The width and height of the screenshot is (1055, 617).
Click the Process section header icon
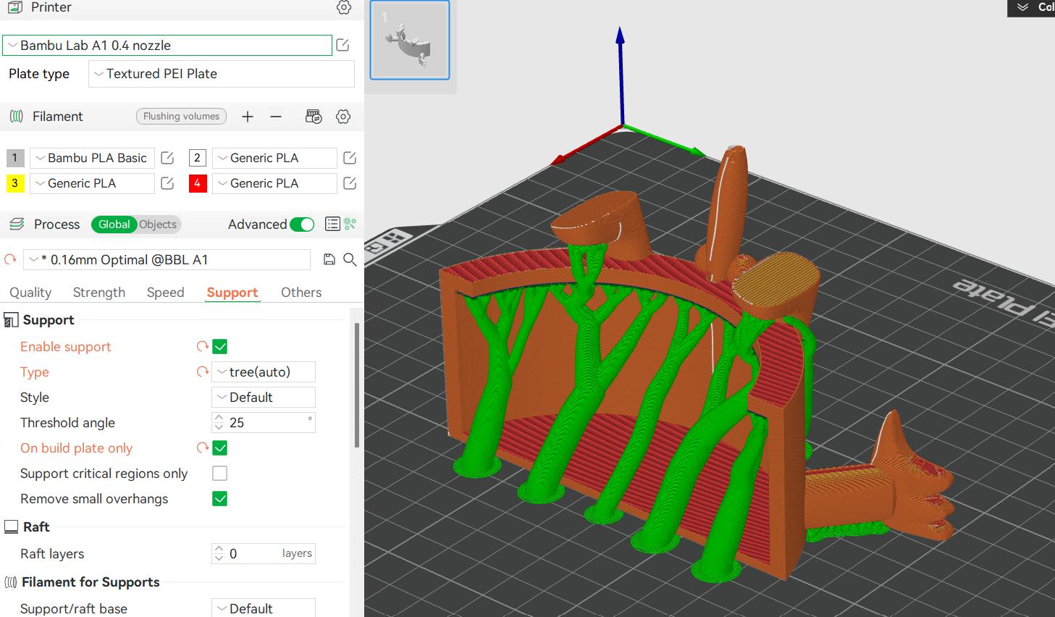pyautogui.click(x=16, y=224)
